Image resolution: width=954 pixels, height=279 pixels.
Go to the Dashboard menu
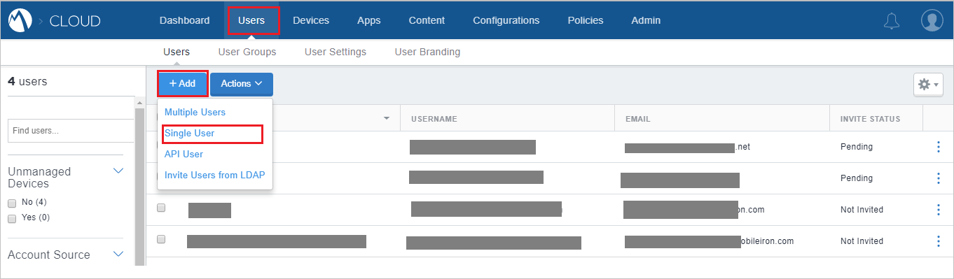[x=184, y=20]
